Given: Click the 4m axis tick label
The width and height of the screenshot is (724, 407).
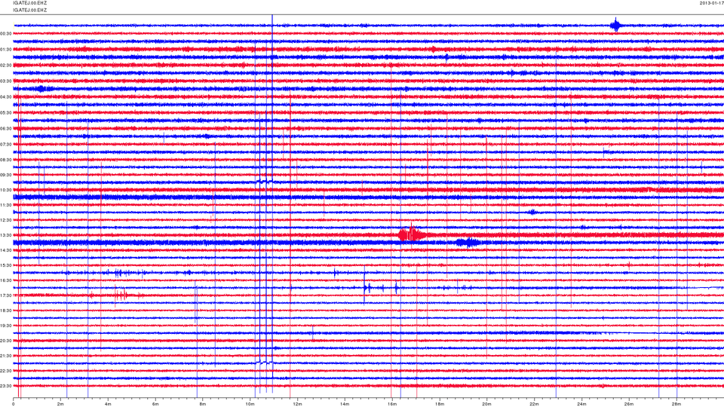Looking at the screenshot, I should (108, 404).
